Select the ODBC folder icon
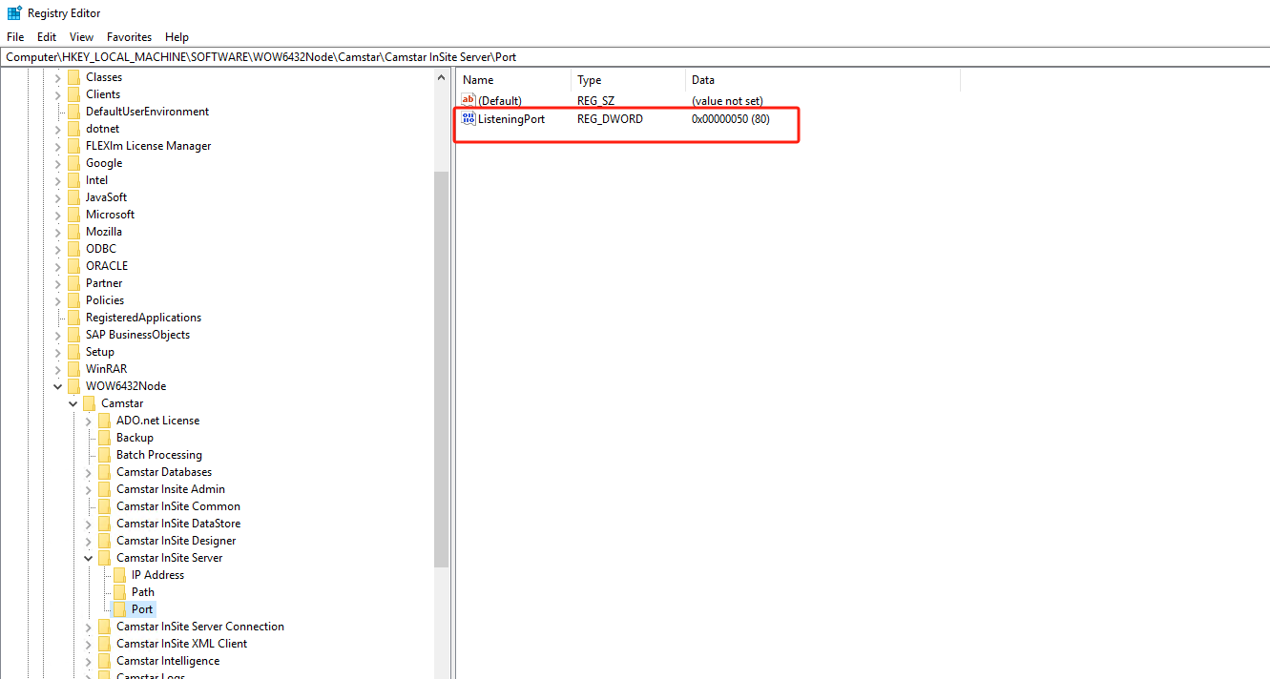Image resolution: width=1270 pixels, height=679 pixels. tap(74, 249)
